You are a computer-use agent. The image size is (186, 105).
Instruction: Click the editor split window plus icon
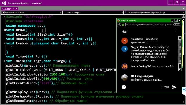pyautogui.click(x=183, y=16)
